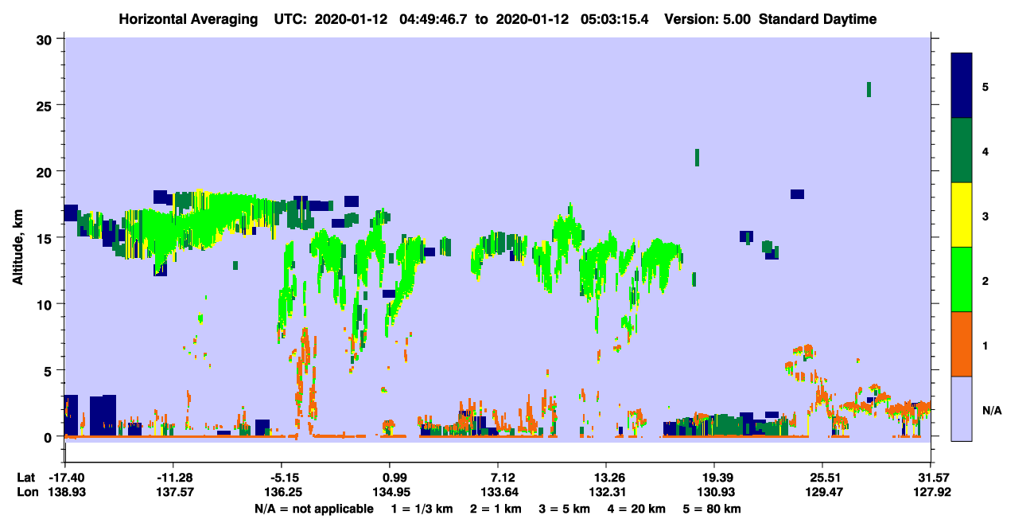
Task: Click latitude value 13.26
Action: (606, 478)
